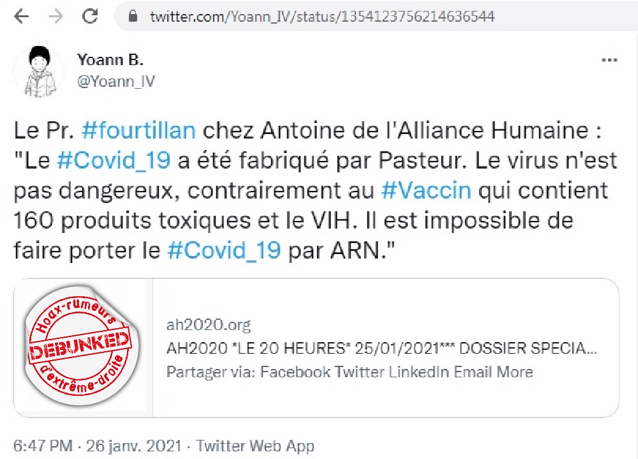Open the #fourtillan hashtag
Screen dimensions: 638x459
point(138,130)
